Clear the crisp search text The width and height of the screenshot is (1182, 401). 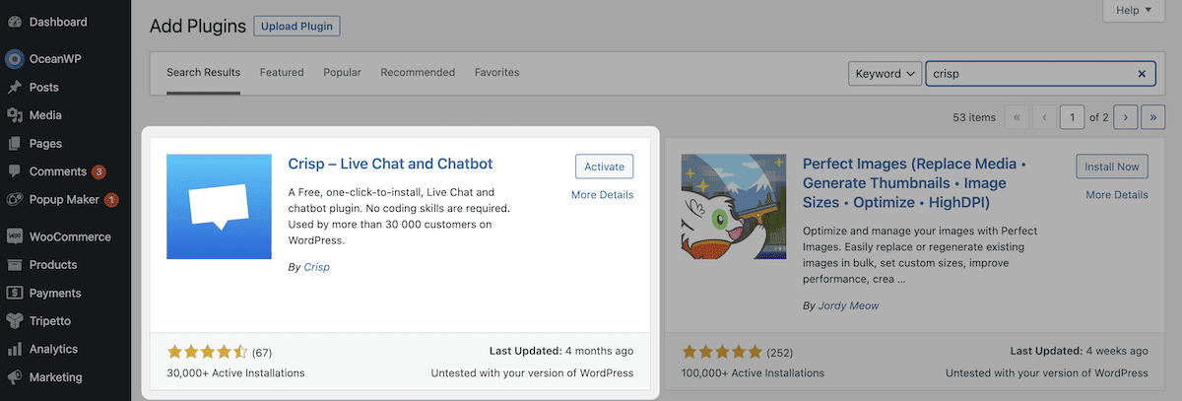tap(1142, 74)
